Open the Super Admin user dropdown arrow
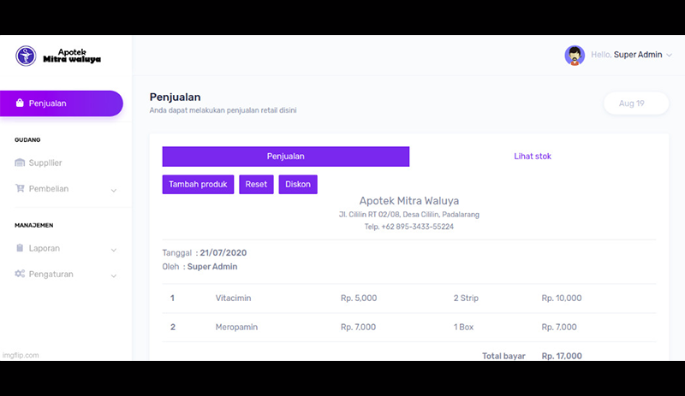The image size is (685, 396). (670, 55)
